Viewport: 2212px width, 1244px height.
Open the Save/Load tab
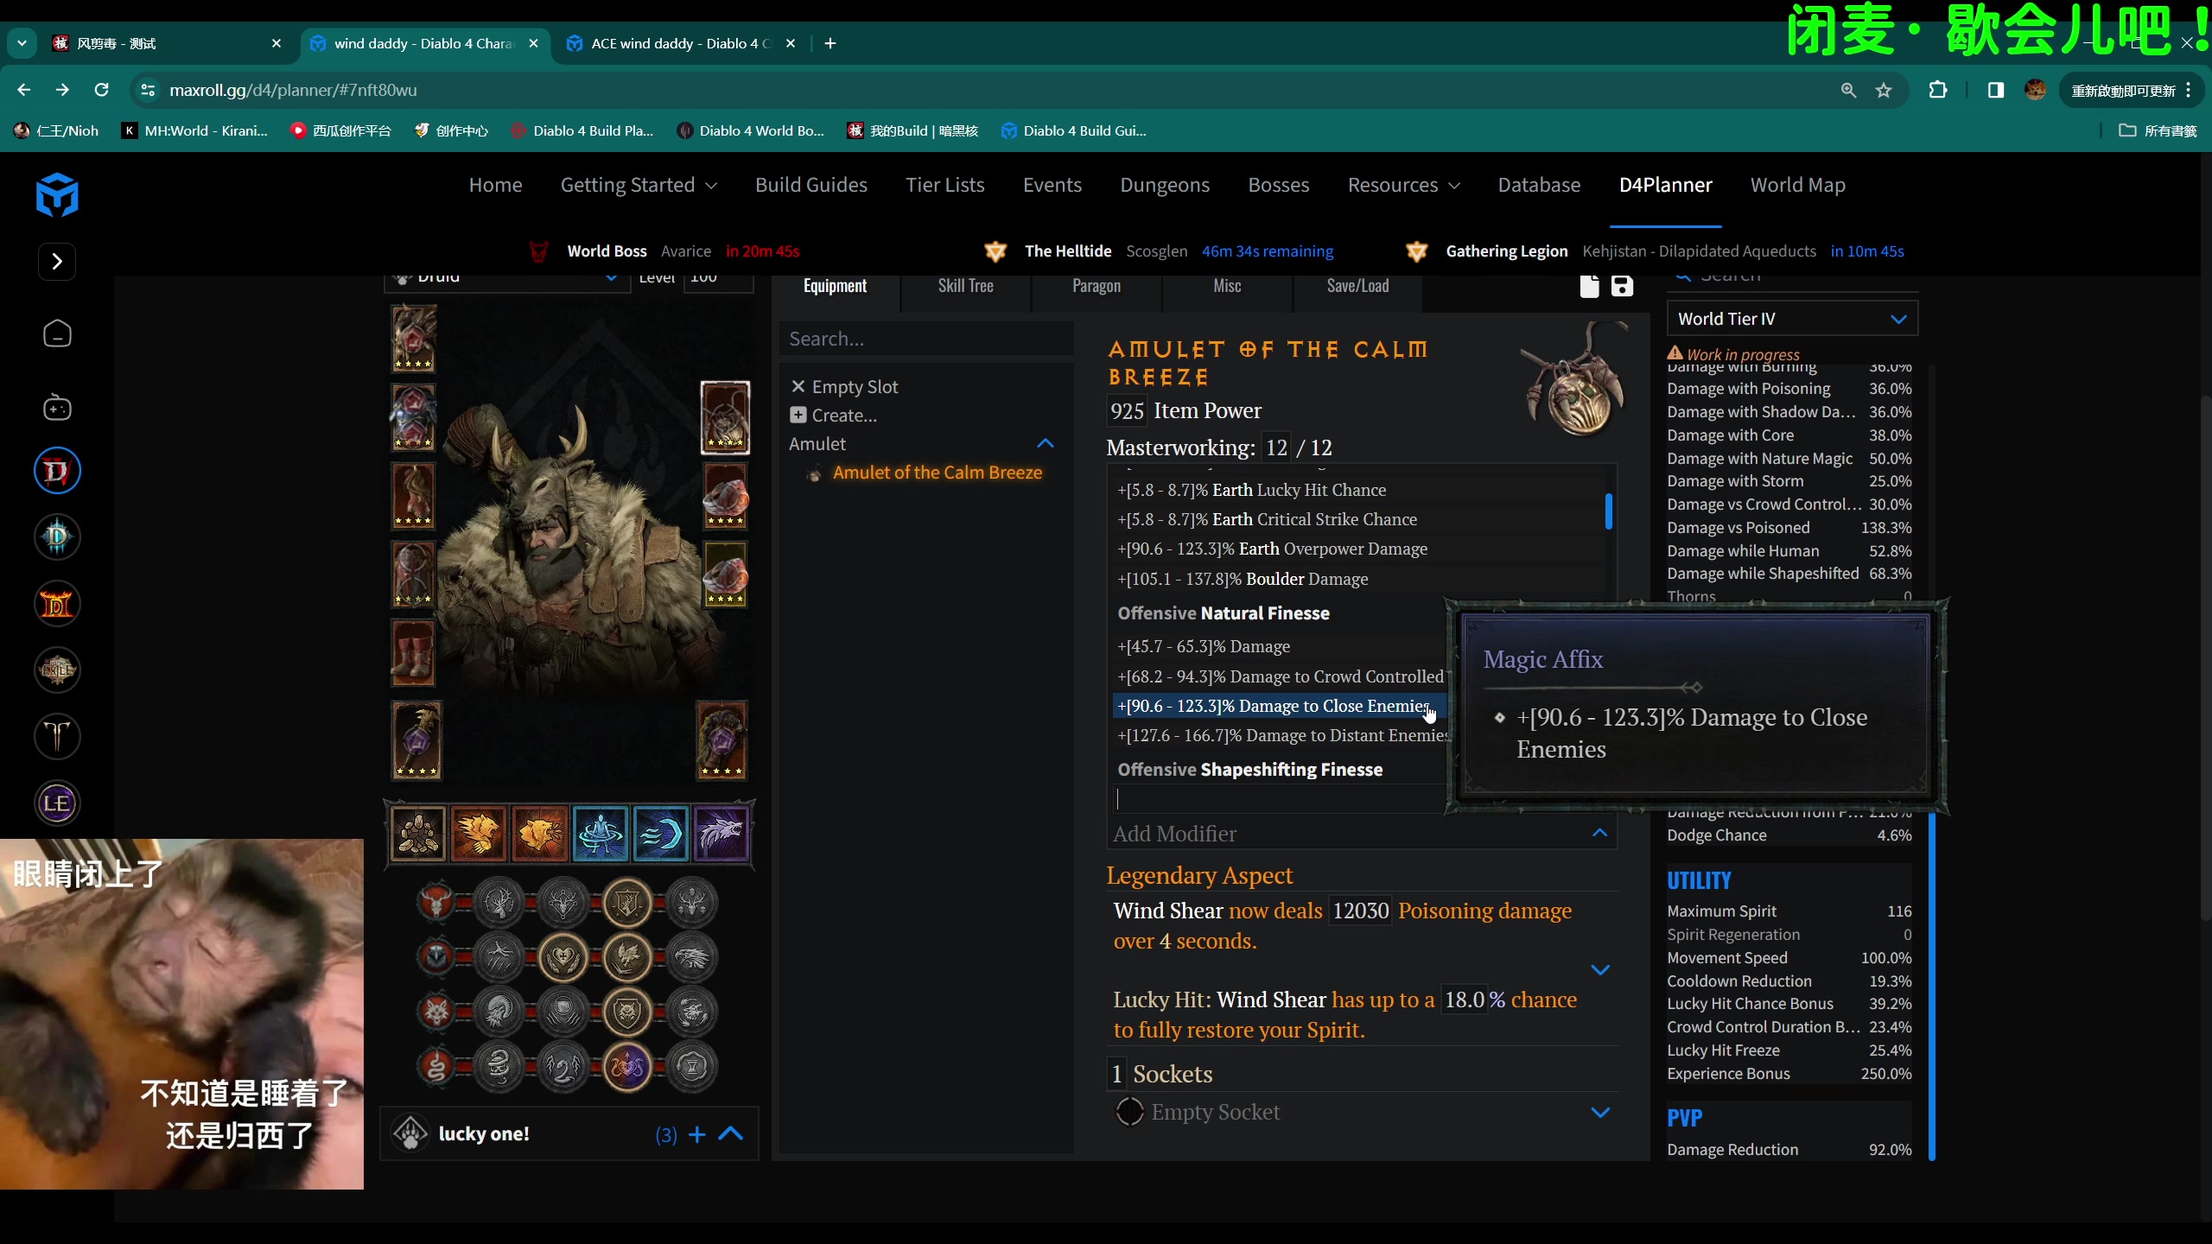1357,286
